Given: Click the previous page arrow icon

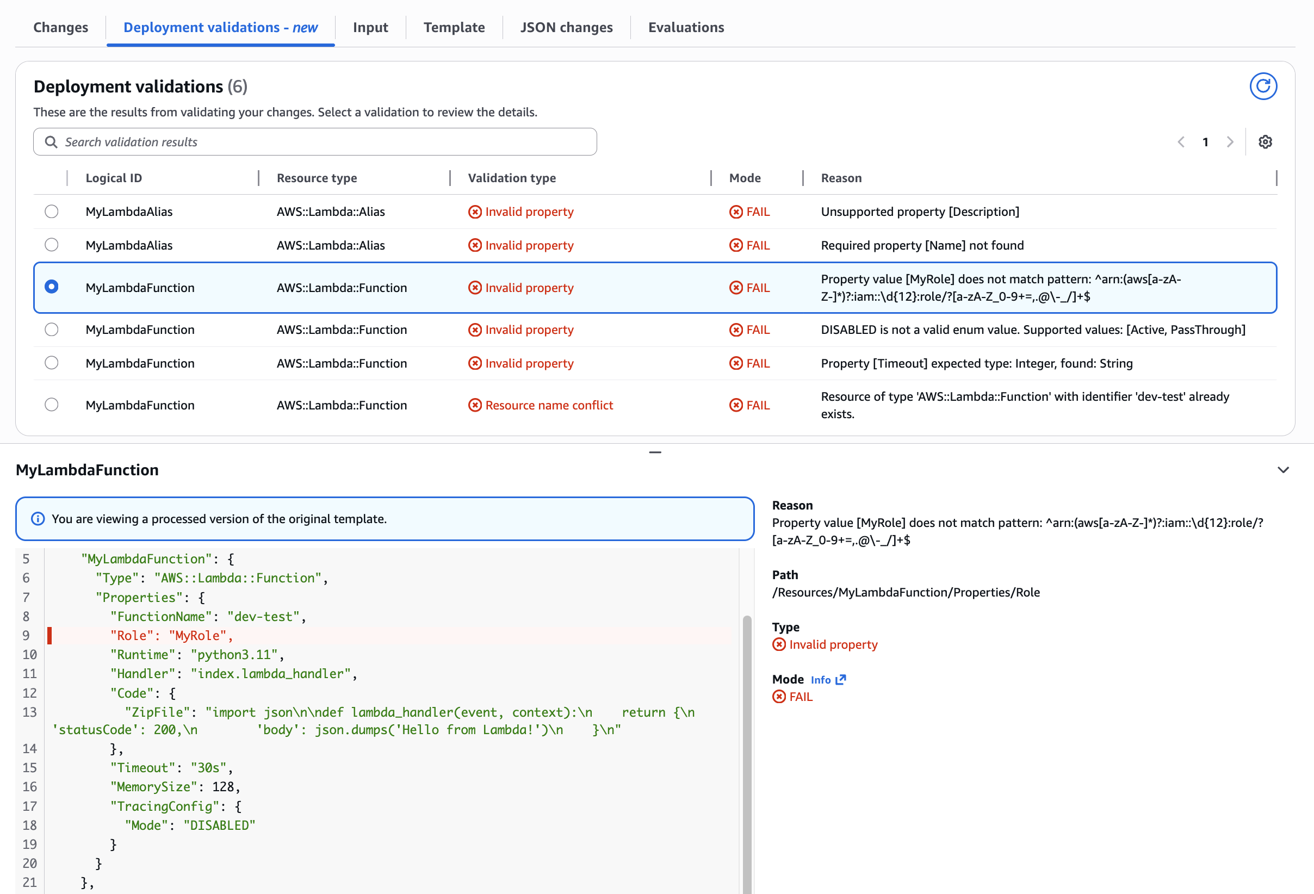Looking at the screenshot, I should [x=1181, y=142].
